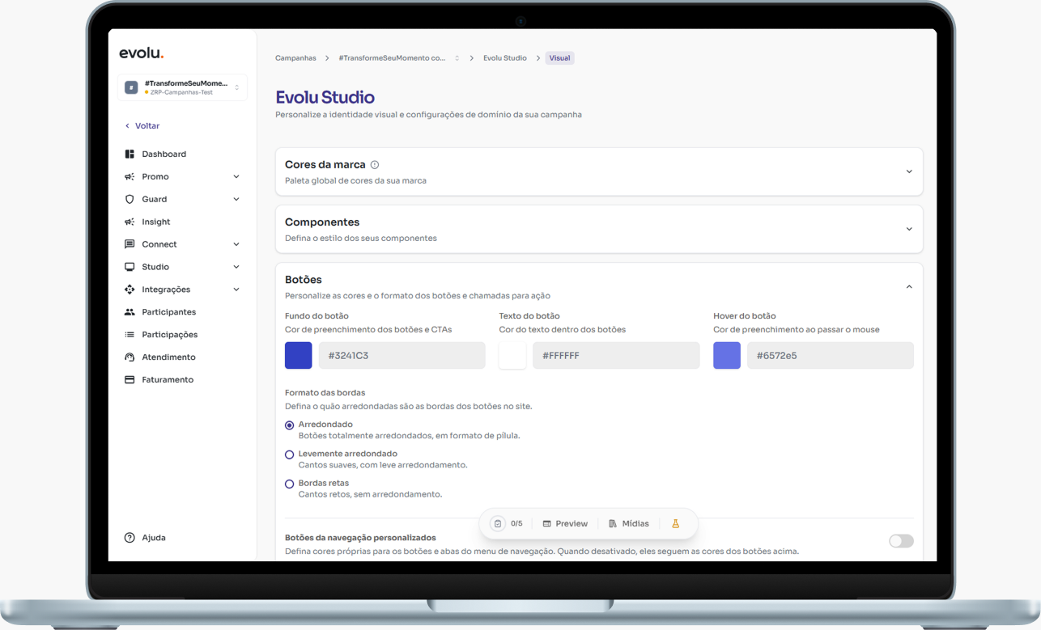1041x630 pixels.
Task: Open Preview from floating bar
Action: (565, 524)
